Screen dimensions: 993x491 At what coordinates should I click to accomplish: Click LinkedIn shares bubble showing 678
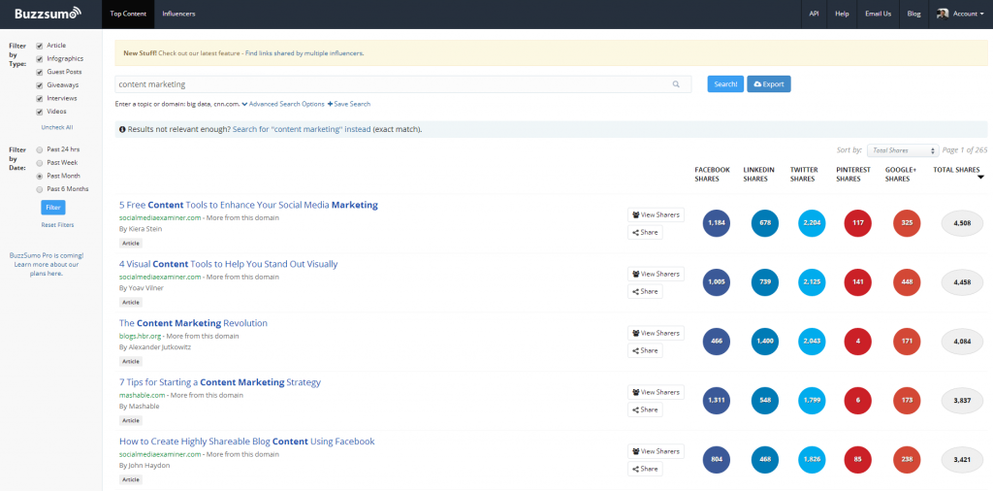(765, 223)
